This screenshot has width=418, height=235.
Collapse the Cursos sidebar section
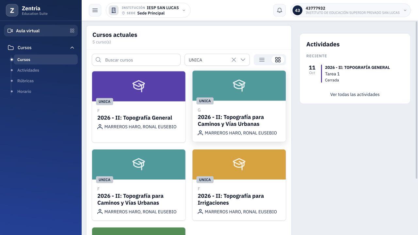[72, 48]
